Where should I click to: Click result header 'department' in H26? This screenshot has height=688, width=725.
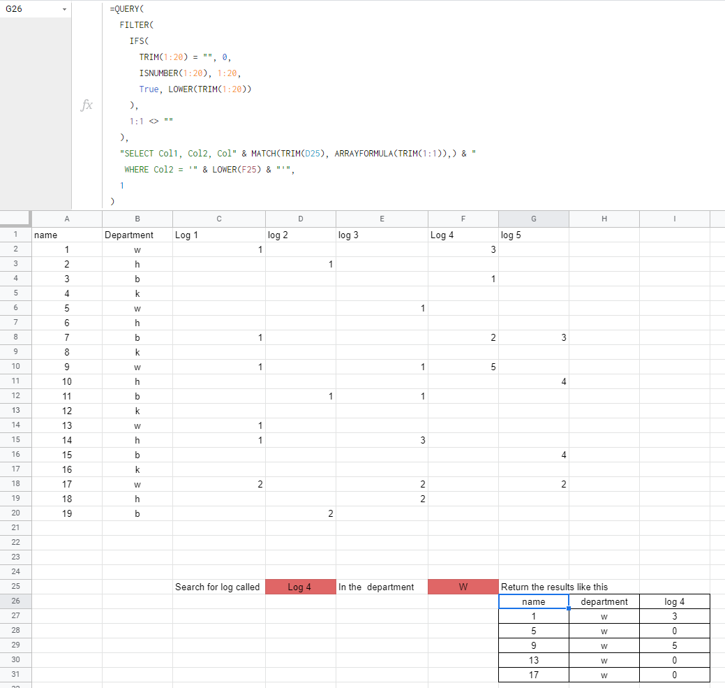pyautogui.click(x=604, y=601)
